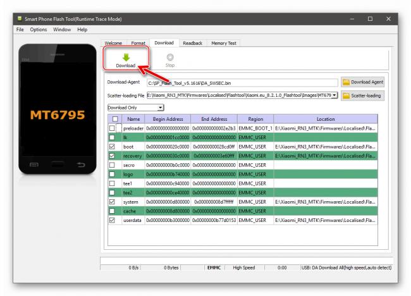Toggle the select-all checkbox in table header
411x296 pixels.
click(115, 119)
